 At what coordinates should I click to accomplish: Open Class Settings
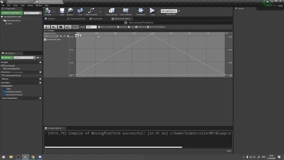point(111,12)
